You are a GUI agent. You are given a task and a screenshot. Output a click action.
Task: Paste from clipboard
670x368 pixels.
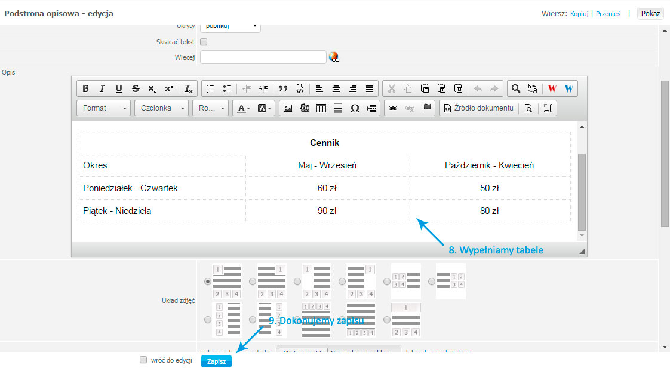pyautogui.click(x=425, y=88)
